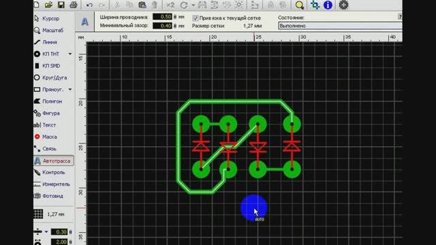The height and width of the screenshot is (245, 436).
Task: Click the Состояние: label
Action: (x=291, y=18)
